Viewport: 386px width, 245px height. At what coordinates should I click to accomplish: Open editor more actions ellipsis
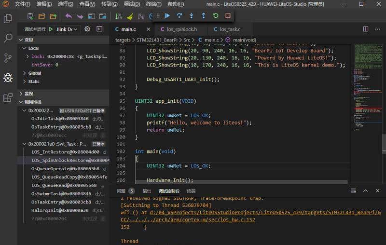[378, 29]
